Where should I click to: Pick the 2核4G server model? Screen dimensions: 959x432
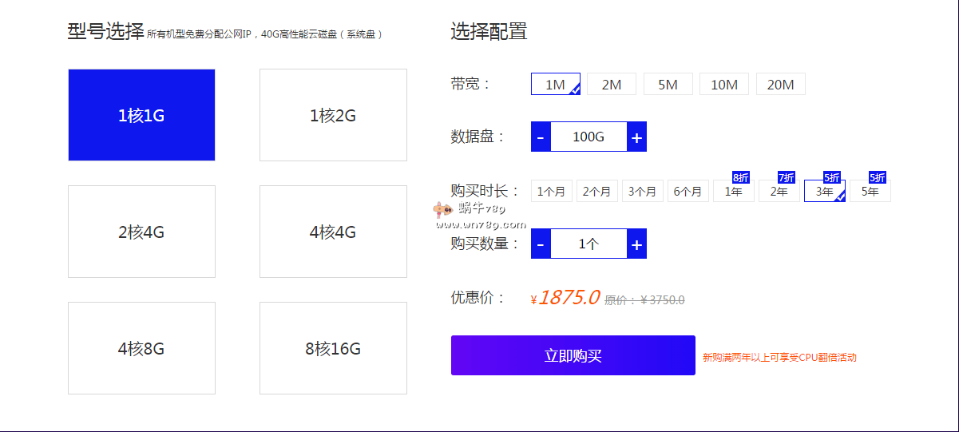point(141,232)
